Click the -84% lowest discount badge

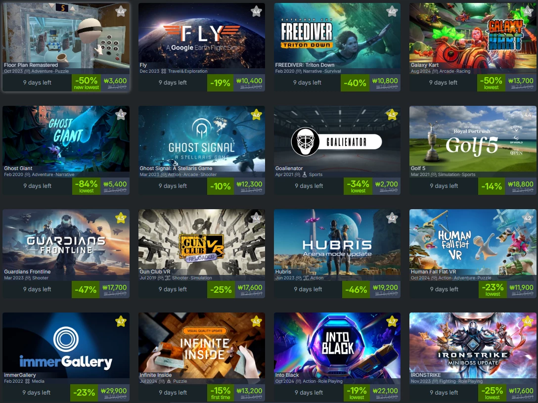coord(87,186)
